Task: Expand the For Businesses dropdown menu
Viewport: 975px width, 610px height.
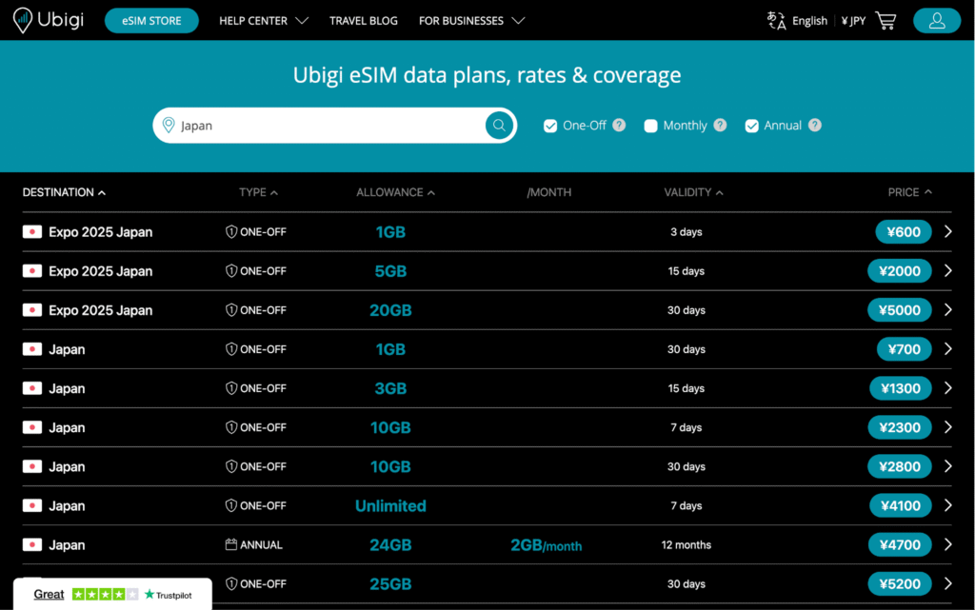Action: coord(471,20)
